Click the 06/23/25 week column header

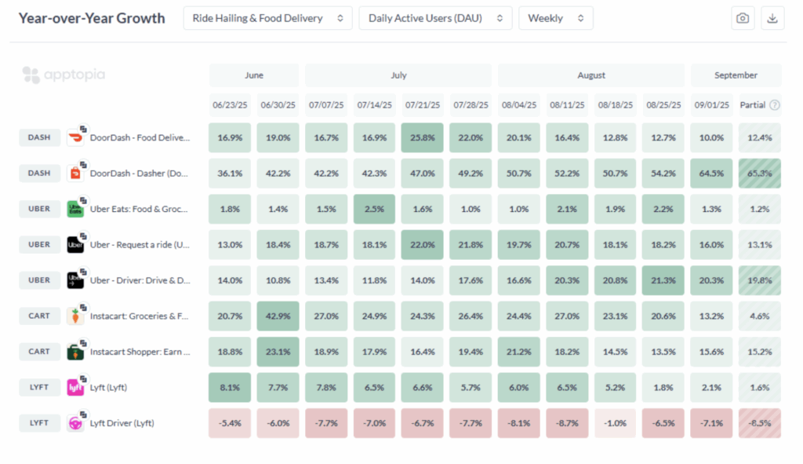(x=230, y=105)
